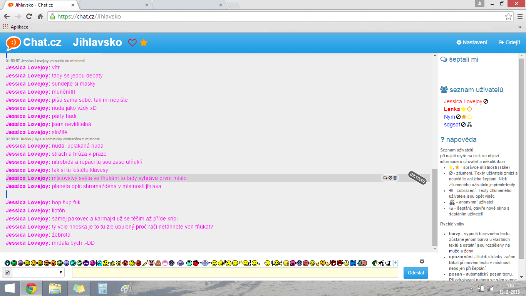Click the 'hop šup fuk' message text

tap(66, 202)
